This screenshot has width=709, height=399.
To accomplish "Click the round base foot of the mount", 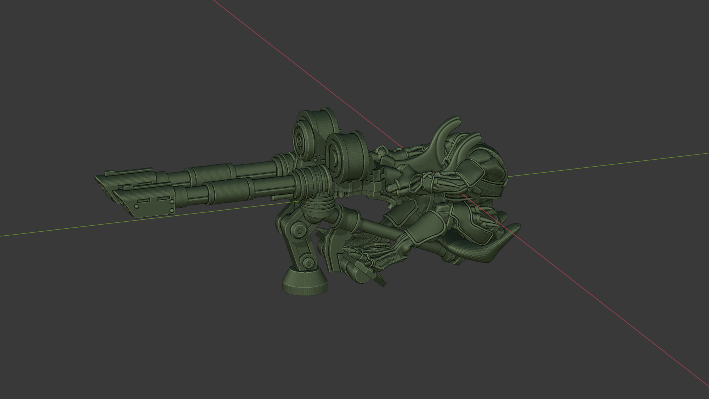I will pyautogui.click(x=304, y=282).
